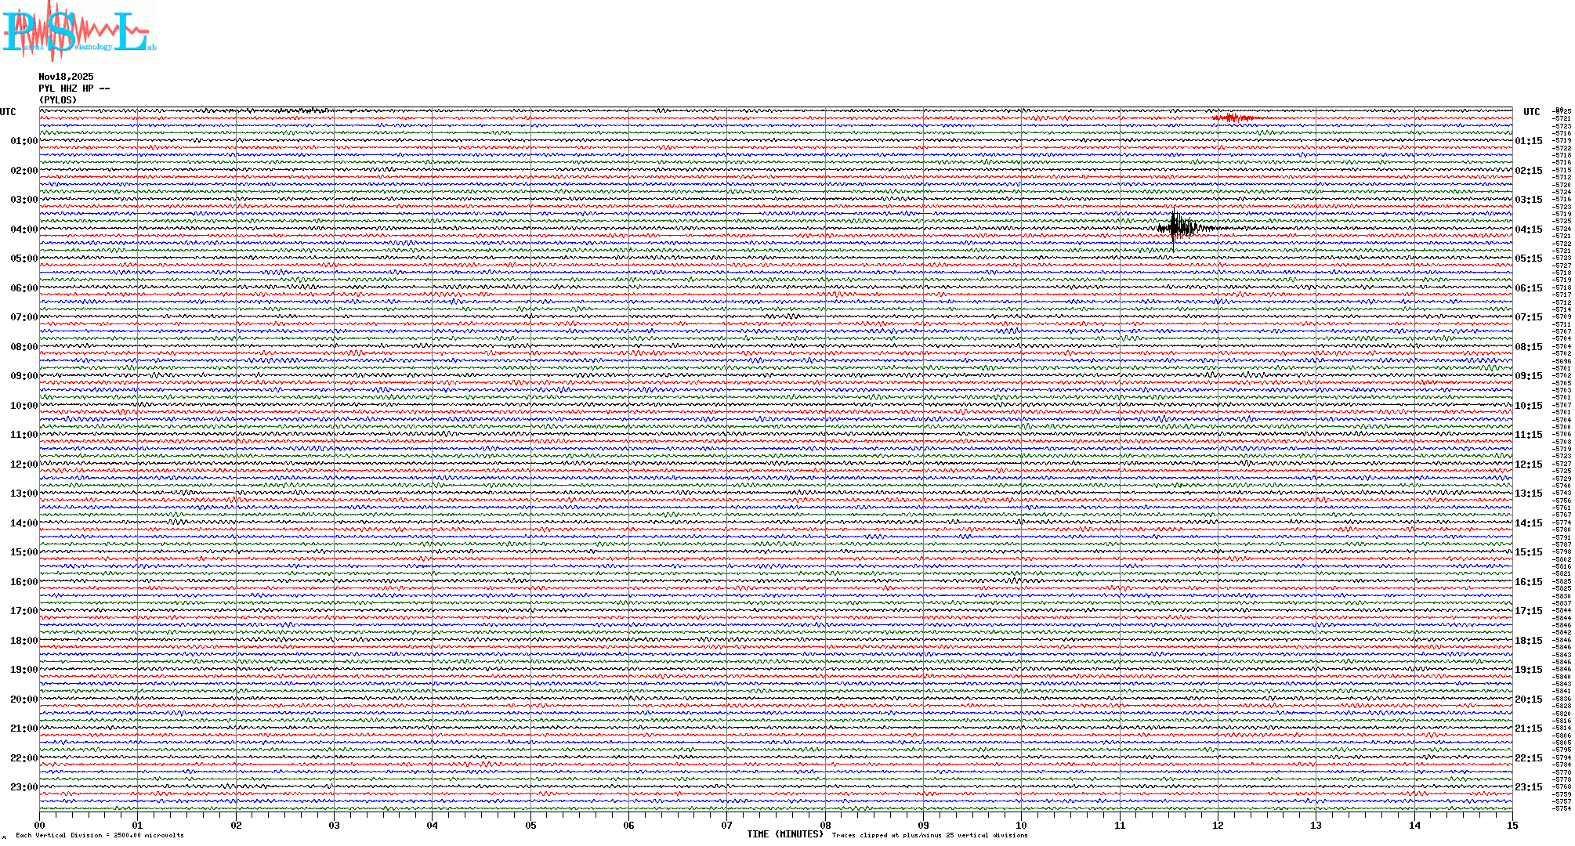Select the 12:00 hour label on left

[24, 465]
